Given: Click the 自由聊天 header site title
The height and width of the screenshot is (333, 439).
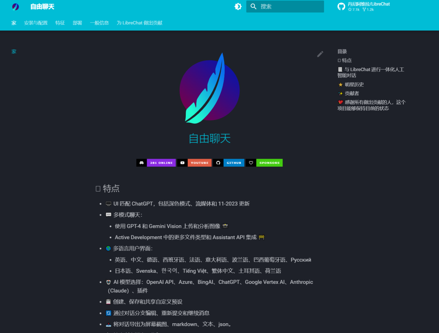Looking at the screenshot, I should (x=42, y=7).
